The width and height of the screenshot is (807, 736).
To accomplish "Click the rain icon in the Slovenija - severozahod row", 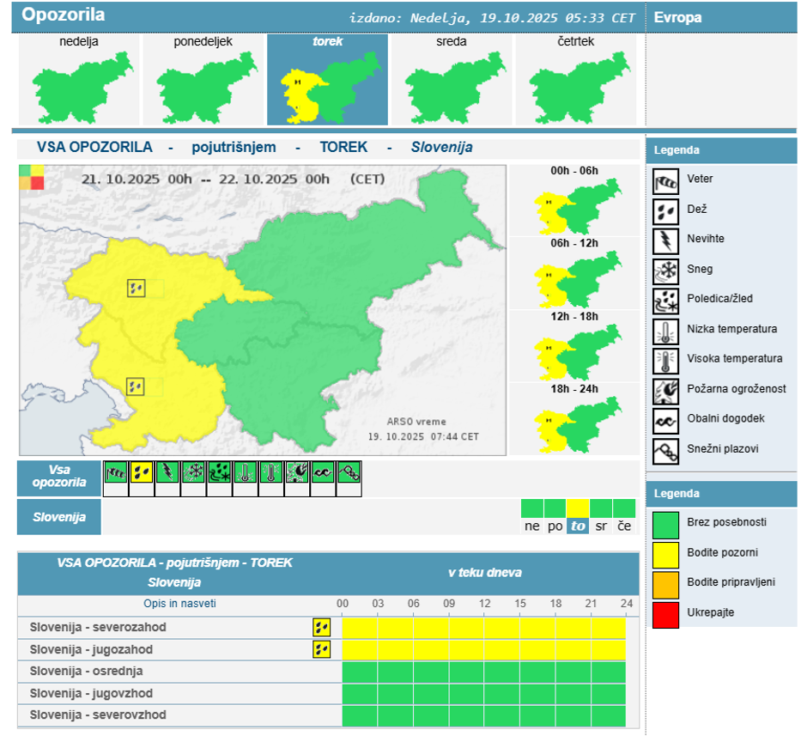I will (322, 628).
